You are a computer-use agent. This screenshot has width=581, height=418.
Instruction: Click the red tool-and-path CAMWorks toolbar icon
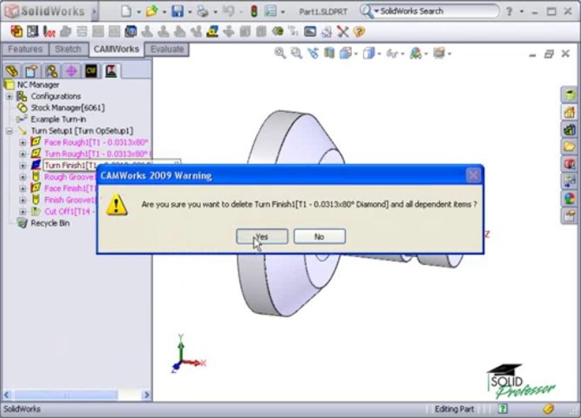pyautogui.click(x=49, y=31)
